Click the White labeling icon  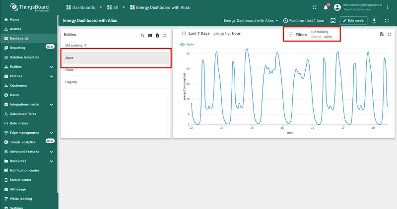[6, 199]
